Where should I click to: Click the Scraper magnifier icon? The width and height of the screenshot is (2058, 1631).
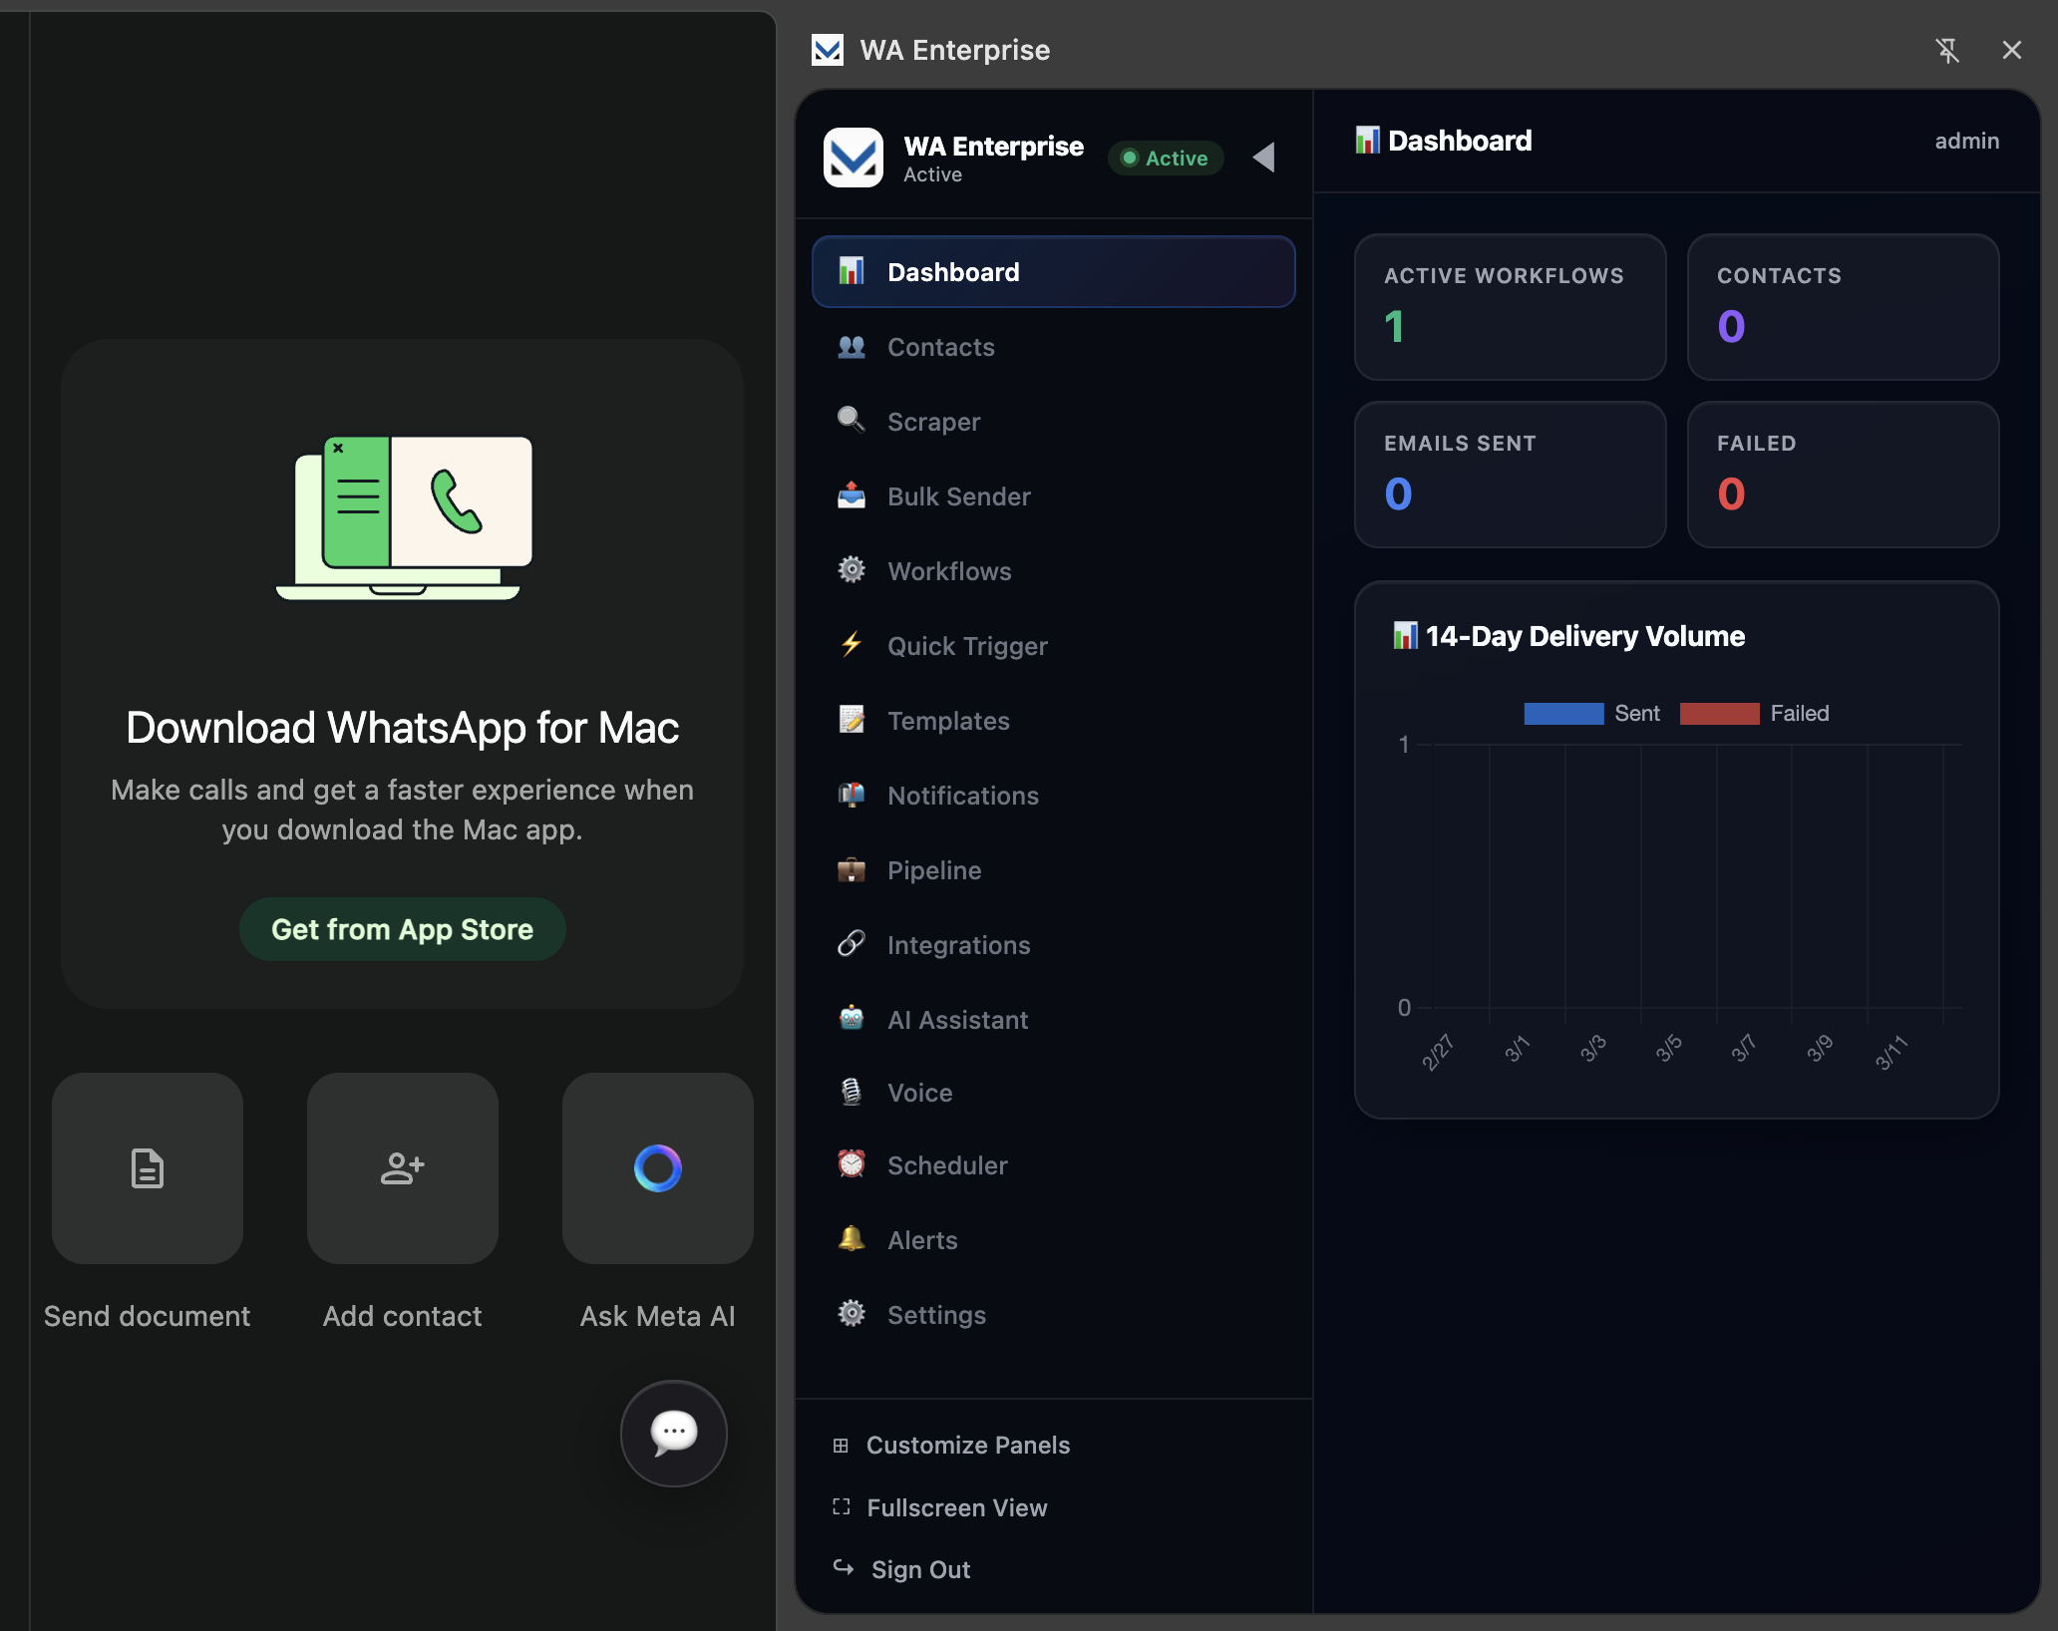point(851,421)
